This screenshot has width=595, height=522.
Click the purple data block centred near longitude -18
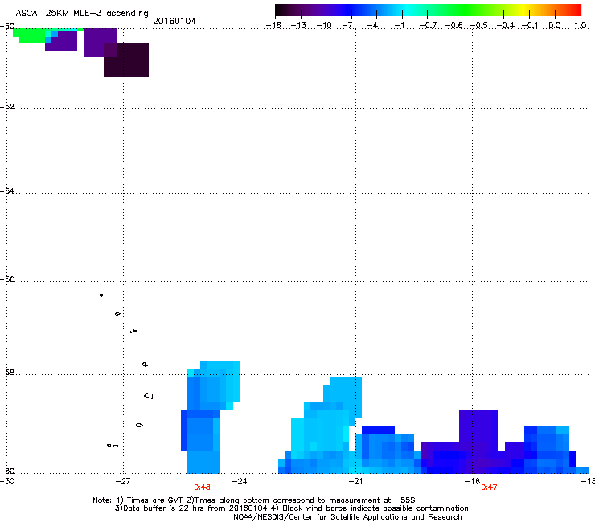(x=478, y=426)
